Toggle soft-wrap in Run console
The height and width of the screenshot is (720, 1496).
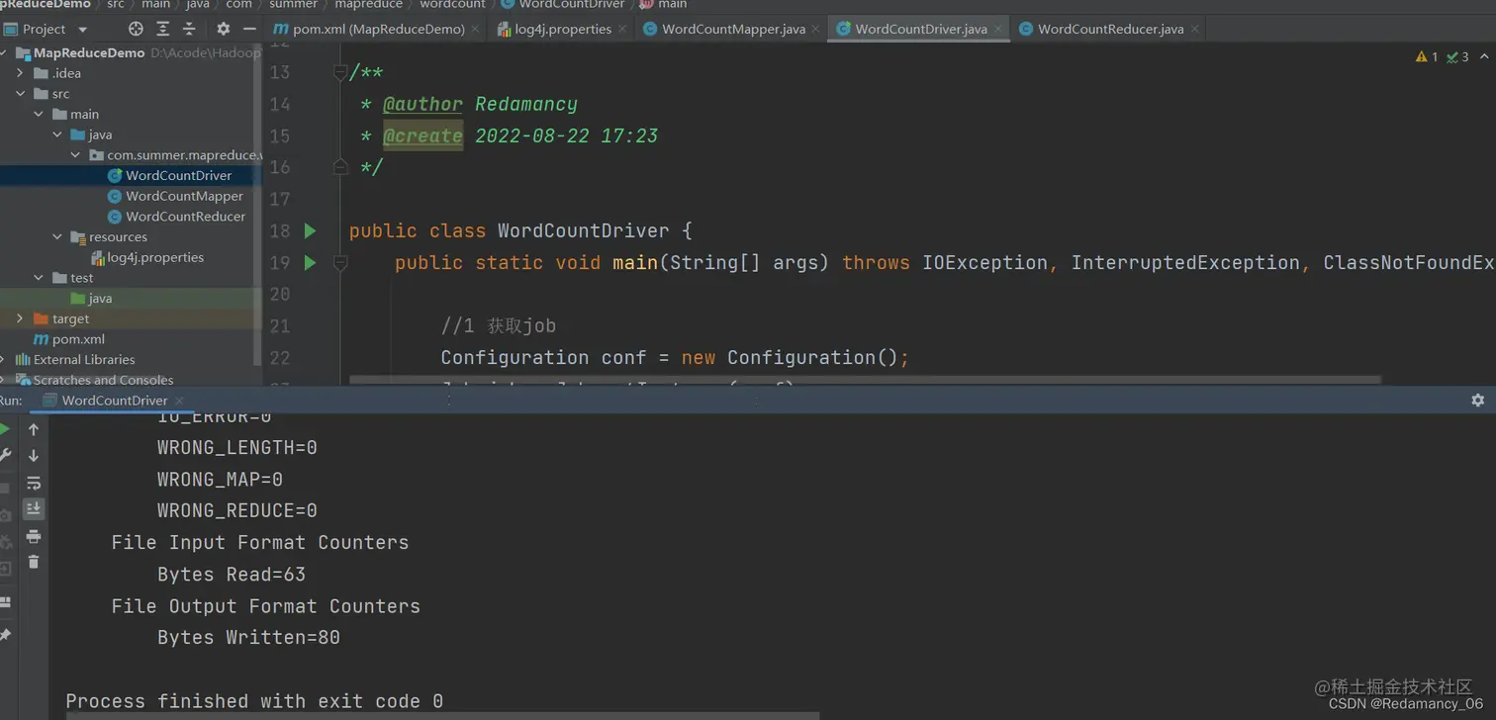coord(34,483)
